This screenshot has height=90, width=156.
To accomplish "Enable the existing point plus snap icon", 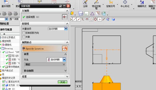I will tap(100, 19).
